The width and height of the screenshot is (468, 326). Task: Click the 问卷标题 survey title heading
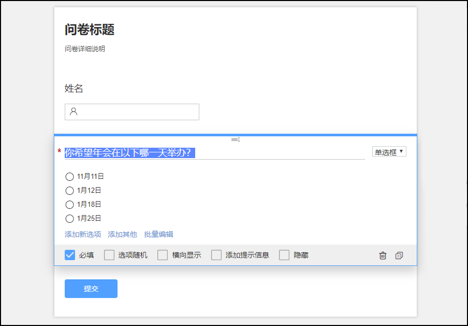90,30
